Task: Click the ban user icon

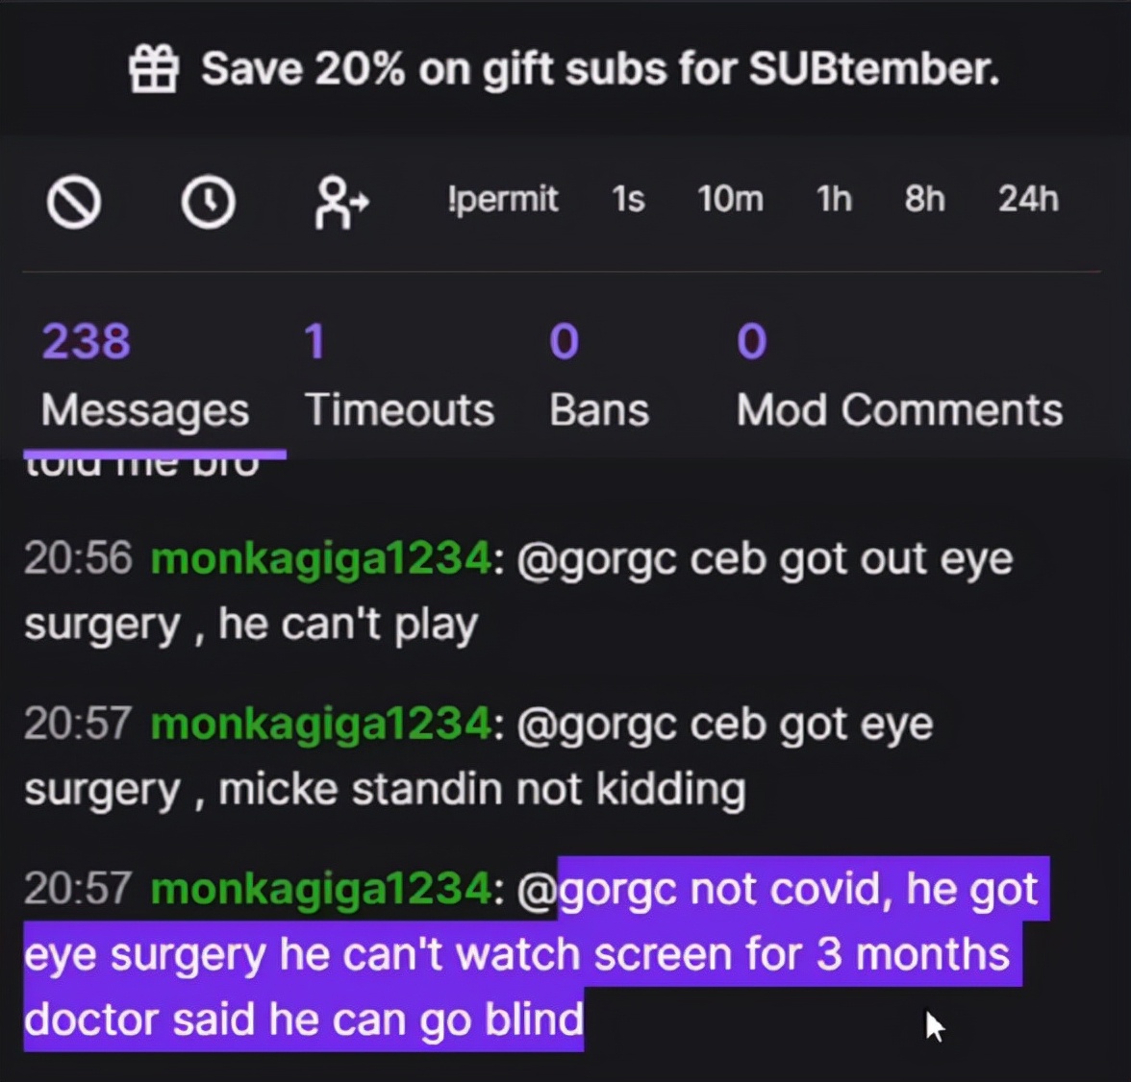Action: click(74, 203)
